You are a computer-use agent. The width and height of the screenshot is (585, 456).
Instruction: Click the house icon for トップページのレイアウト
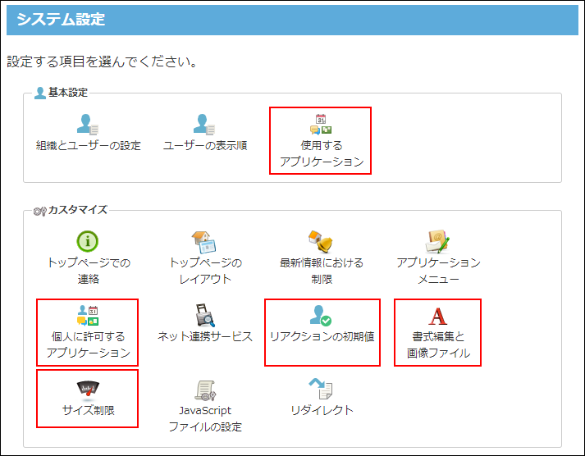coord(204,242)
